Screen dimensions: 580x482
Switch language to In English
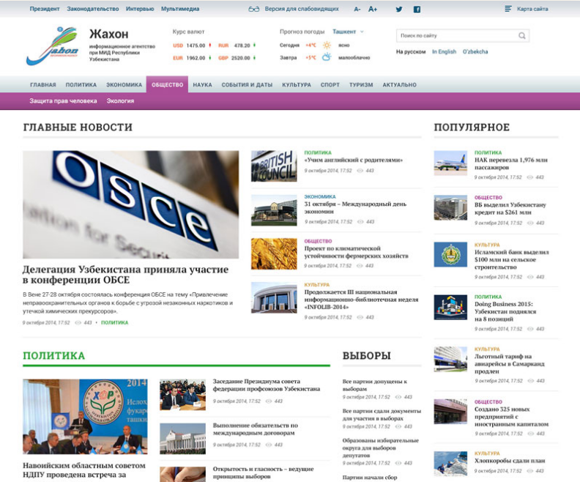coord(445,51)
